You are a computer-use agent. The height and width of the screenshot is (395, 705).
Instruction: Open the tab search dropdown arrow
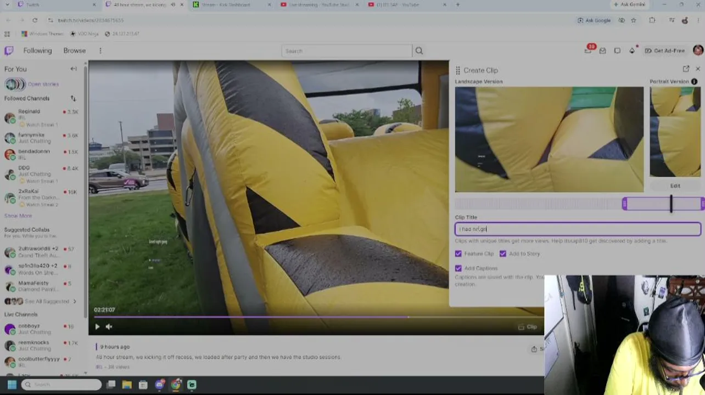[x=7, y=5]
